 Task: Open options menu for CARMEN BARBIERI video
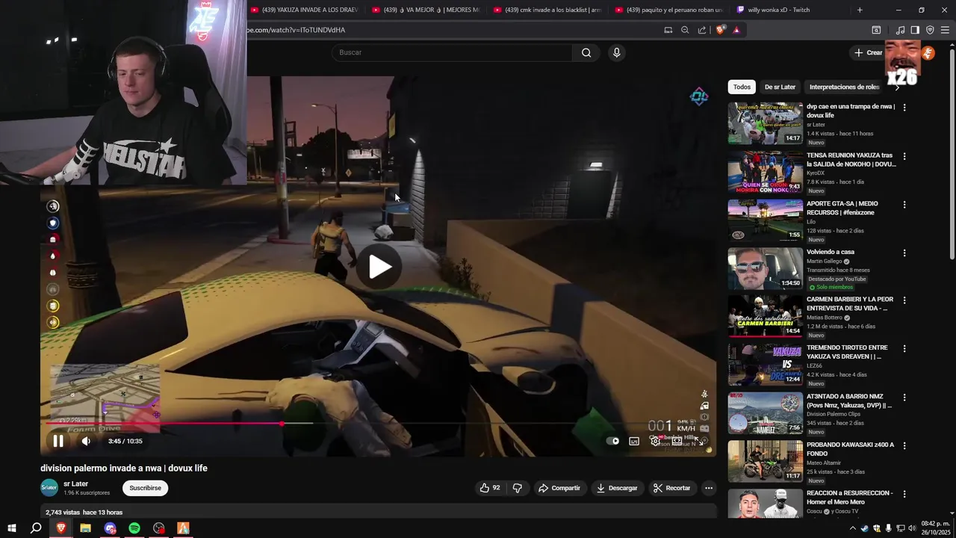point(904,300)
